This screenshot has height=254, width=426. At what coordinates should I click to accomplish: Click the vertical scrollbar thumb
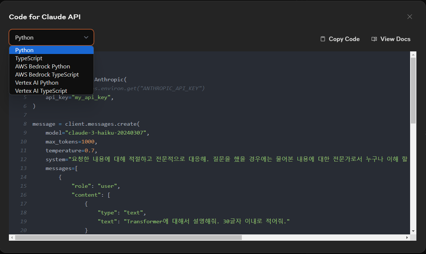[413, 91]
